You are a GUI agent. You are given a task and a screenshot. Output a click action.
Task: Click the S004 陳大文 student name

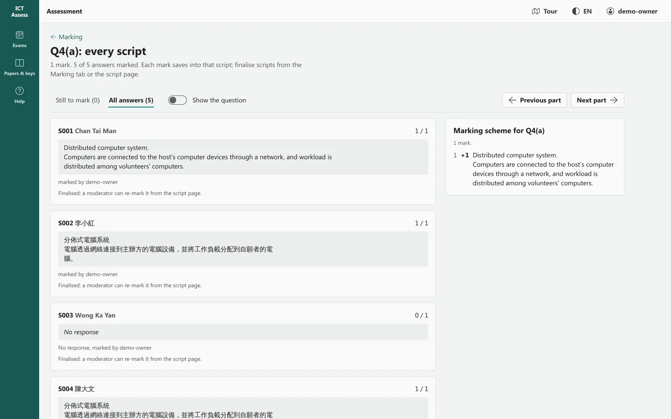(76, 389)
